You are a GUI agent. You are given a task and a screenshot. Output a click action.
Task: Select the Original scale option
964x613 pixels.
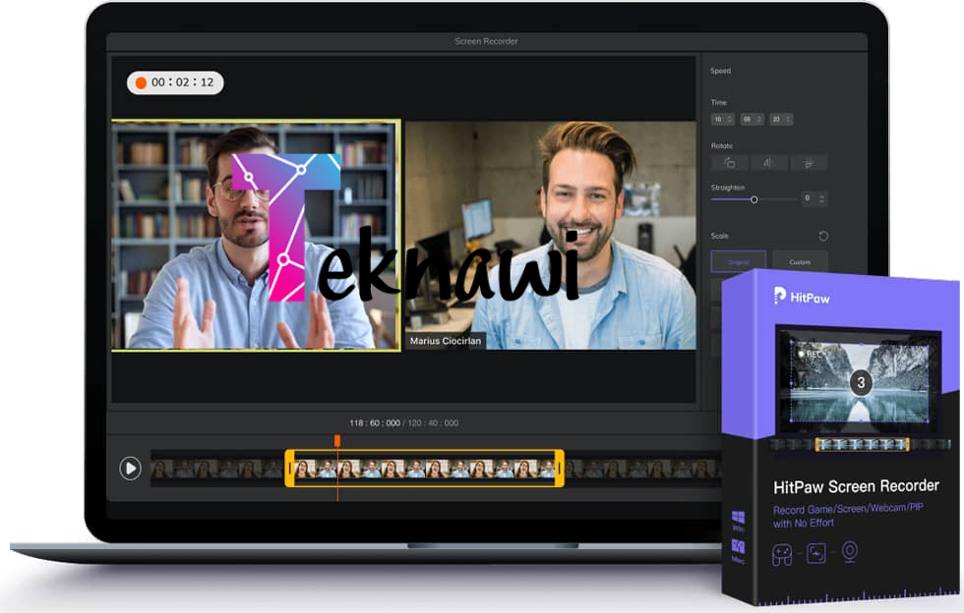coord(739,261)
